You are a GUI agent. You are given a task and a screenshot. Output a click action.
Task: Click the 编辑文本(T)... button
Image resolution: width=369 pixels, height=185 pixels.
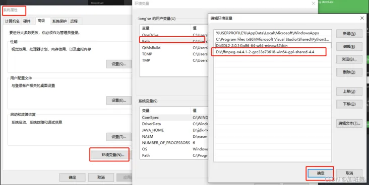[349, 123]
